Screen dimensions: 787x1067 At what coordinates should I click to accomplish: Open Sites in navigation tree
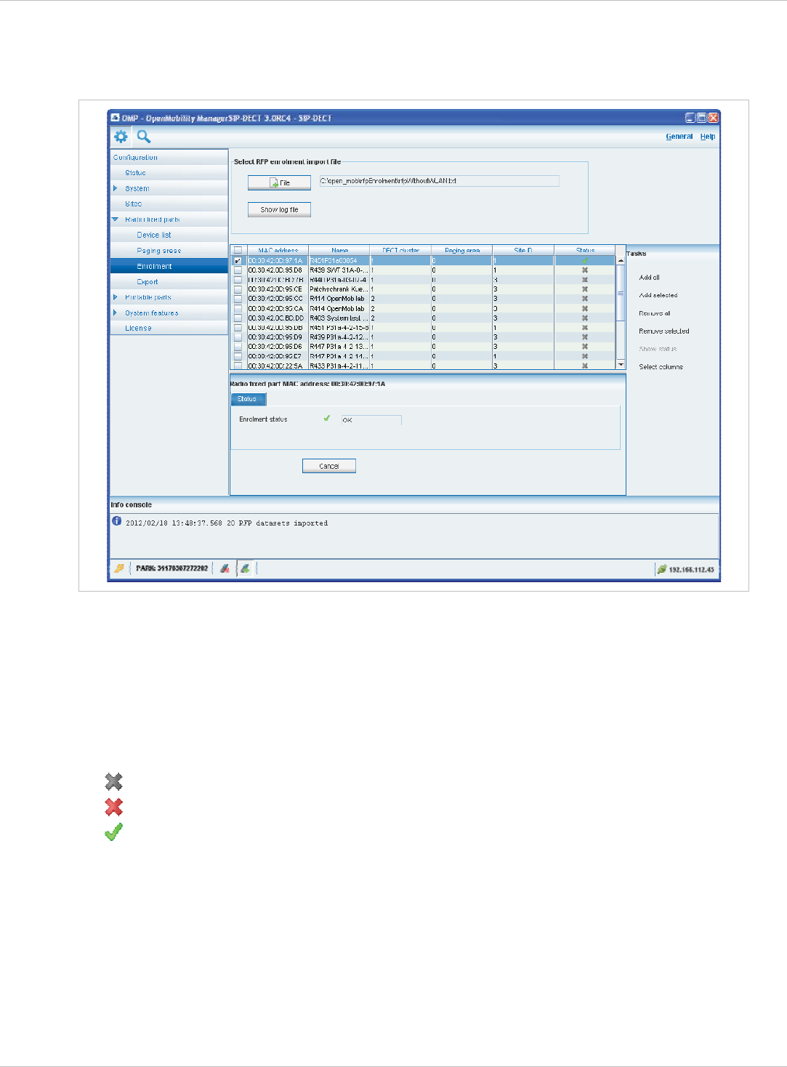point(133,204)
